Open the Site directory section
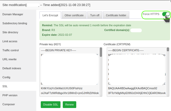Image resolution: width=171 pixels, height=111 pixels. pos(10,32)
